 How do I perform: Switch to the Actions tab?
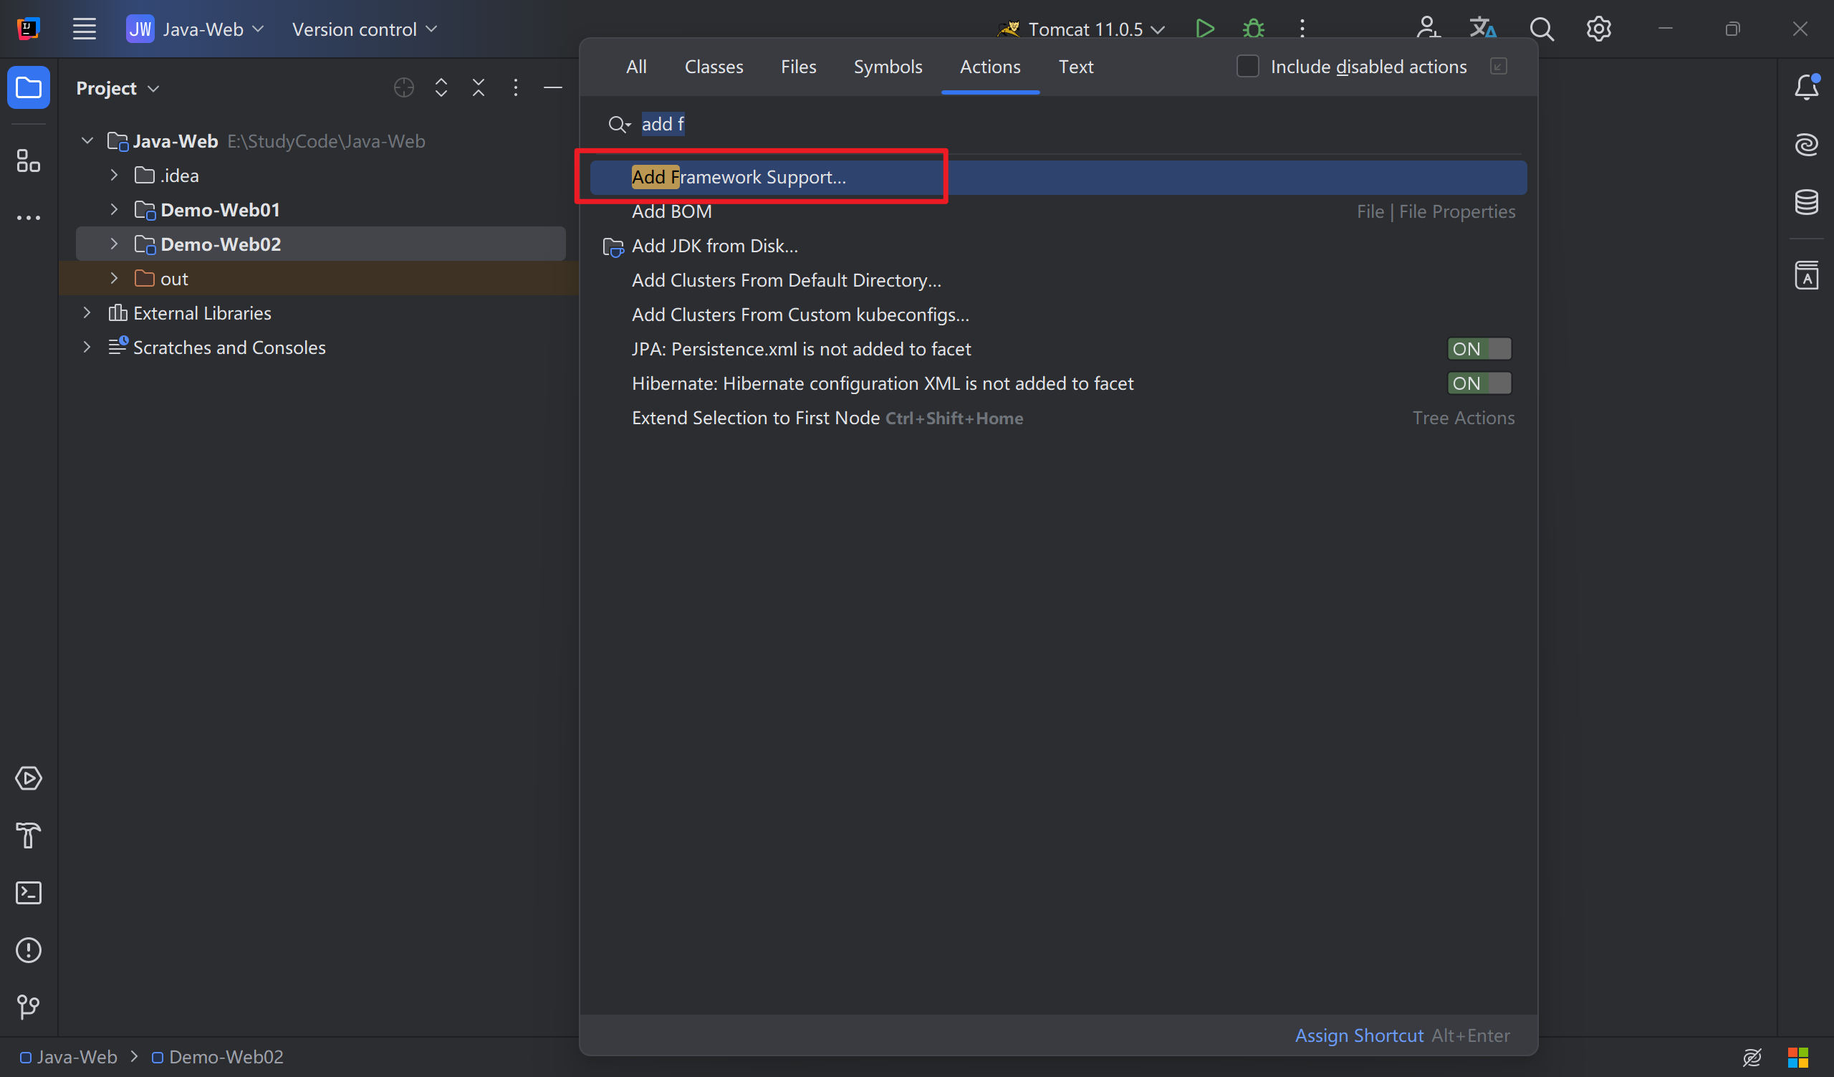click(990, 67)
